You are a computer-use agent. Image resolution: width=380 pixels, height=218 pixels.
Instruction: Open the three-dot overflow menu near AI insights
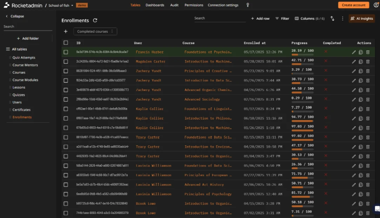(342, 18)
